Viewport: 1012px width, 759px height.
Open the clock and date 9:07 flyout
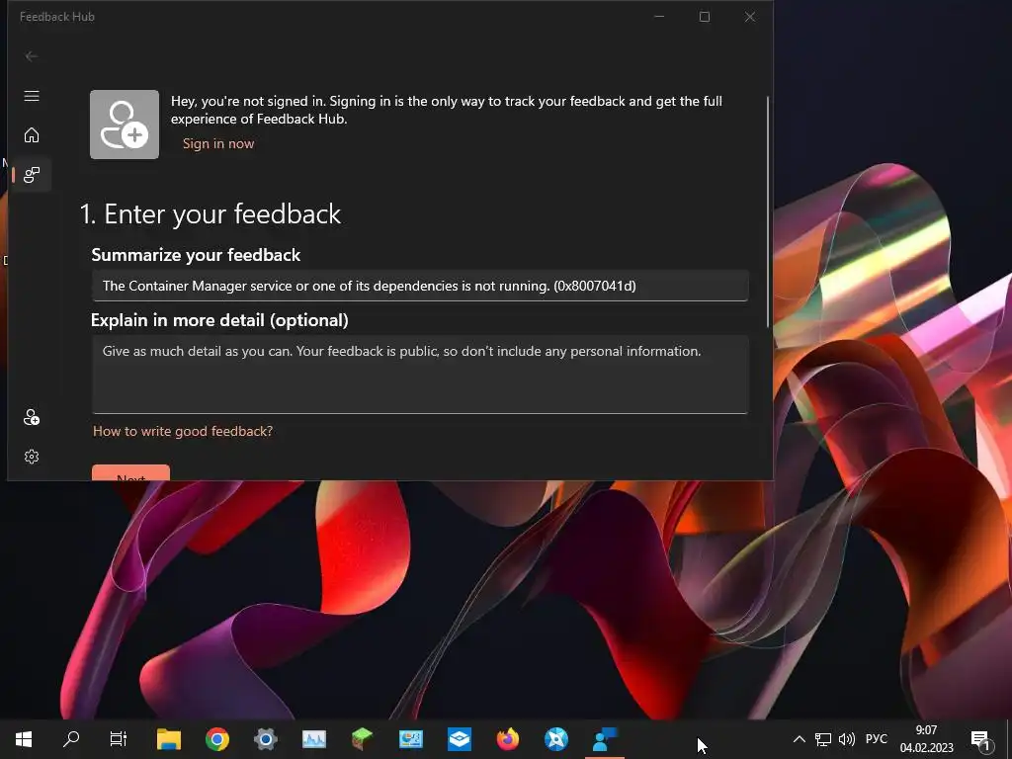pos(927,739)
